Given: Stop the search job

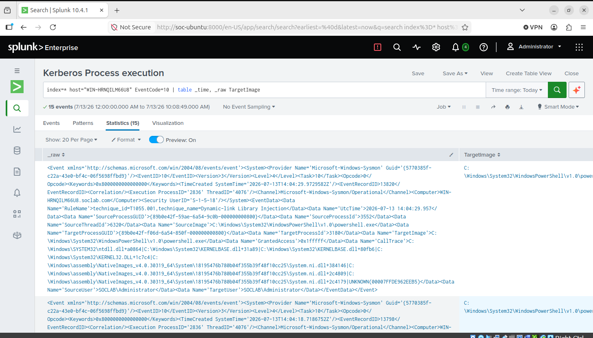Looking at the screenshot, I should click(x=478, y=107).
